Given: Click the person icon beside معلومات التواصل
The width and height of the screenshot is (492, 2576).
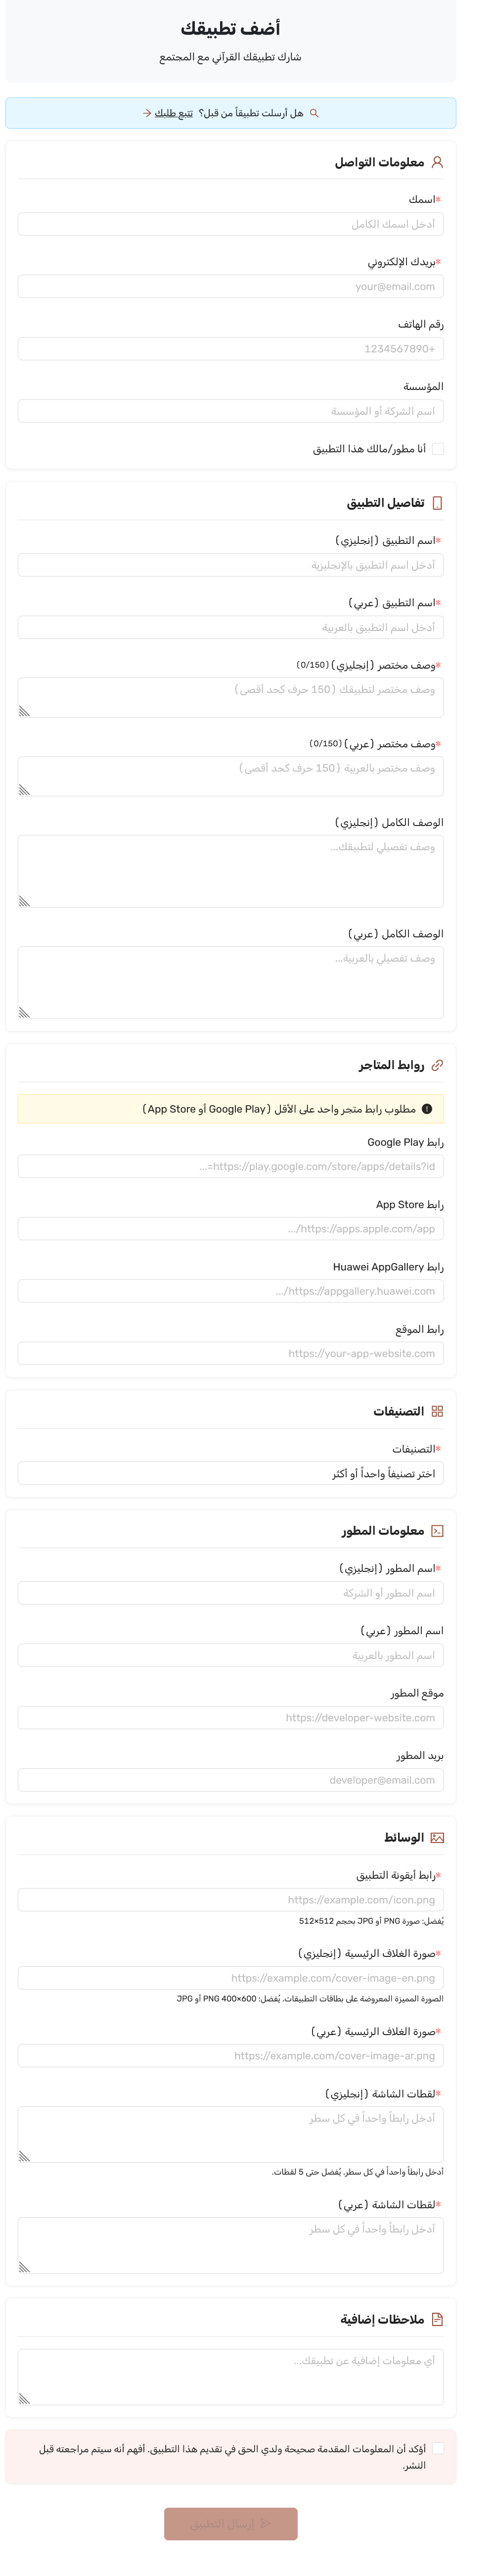Looking at the screenshot, I should [x=437, y=162].
